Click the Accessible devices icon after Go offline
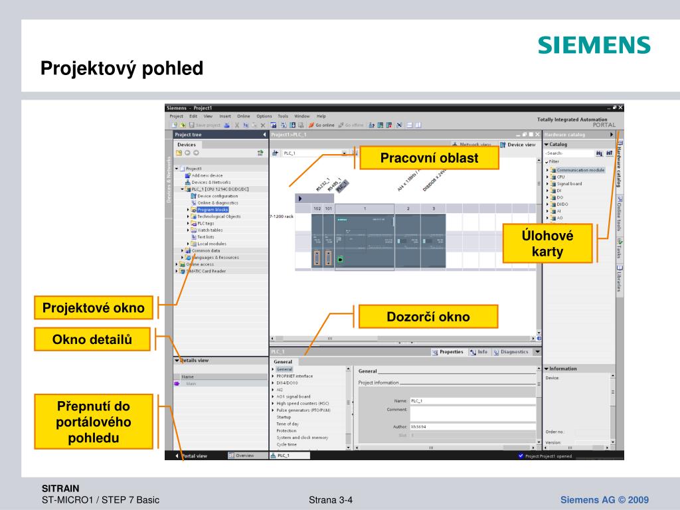 pos(372,125)
